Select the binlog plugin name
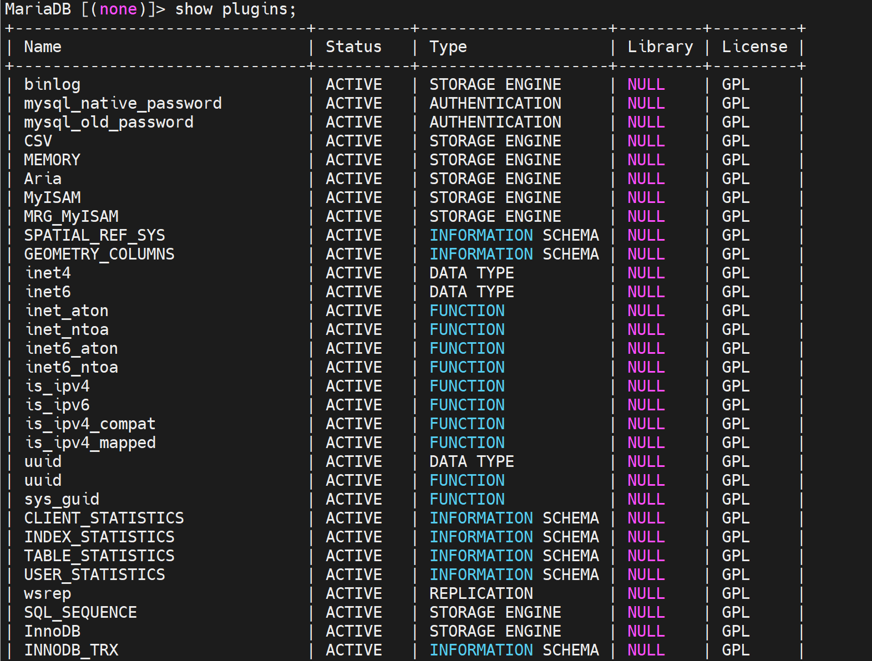The image size is (872, 661). 52,85
